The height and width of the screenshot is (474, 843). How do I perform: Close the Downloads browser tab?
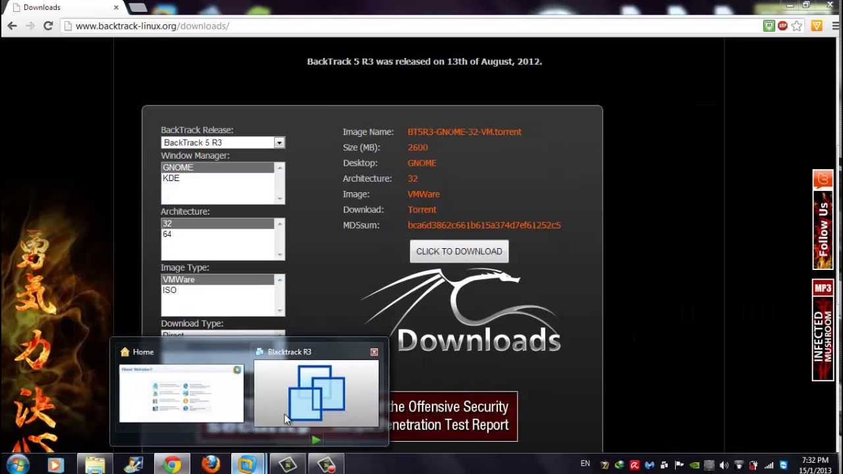click(x=116, y=7)
